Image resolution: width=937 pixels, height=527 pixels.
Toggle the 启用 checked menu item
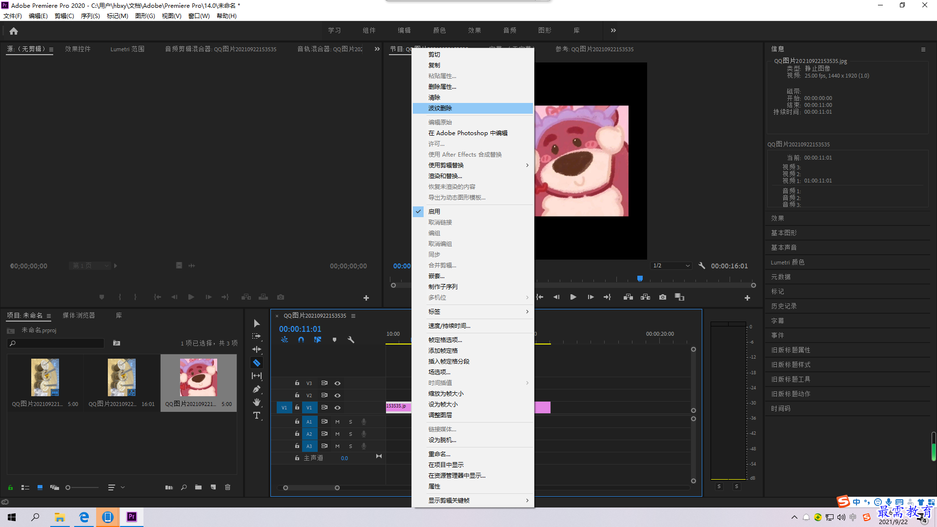(x=472, y=211)
